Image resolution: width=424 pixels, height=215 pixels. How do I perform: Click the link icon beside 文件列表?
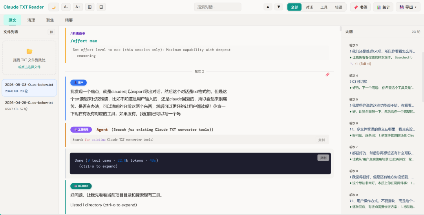(51, 32)
